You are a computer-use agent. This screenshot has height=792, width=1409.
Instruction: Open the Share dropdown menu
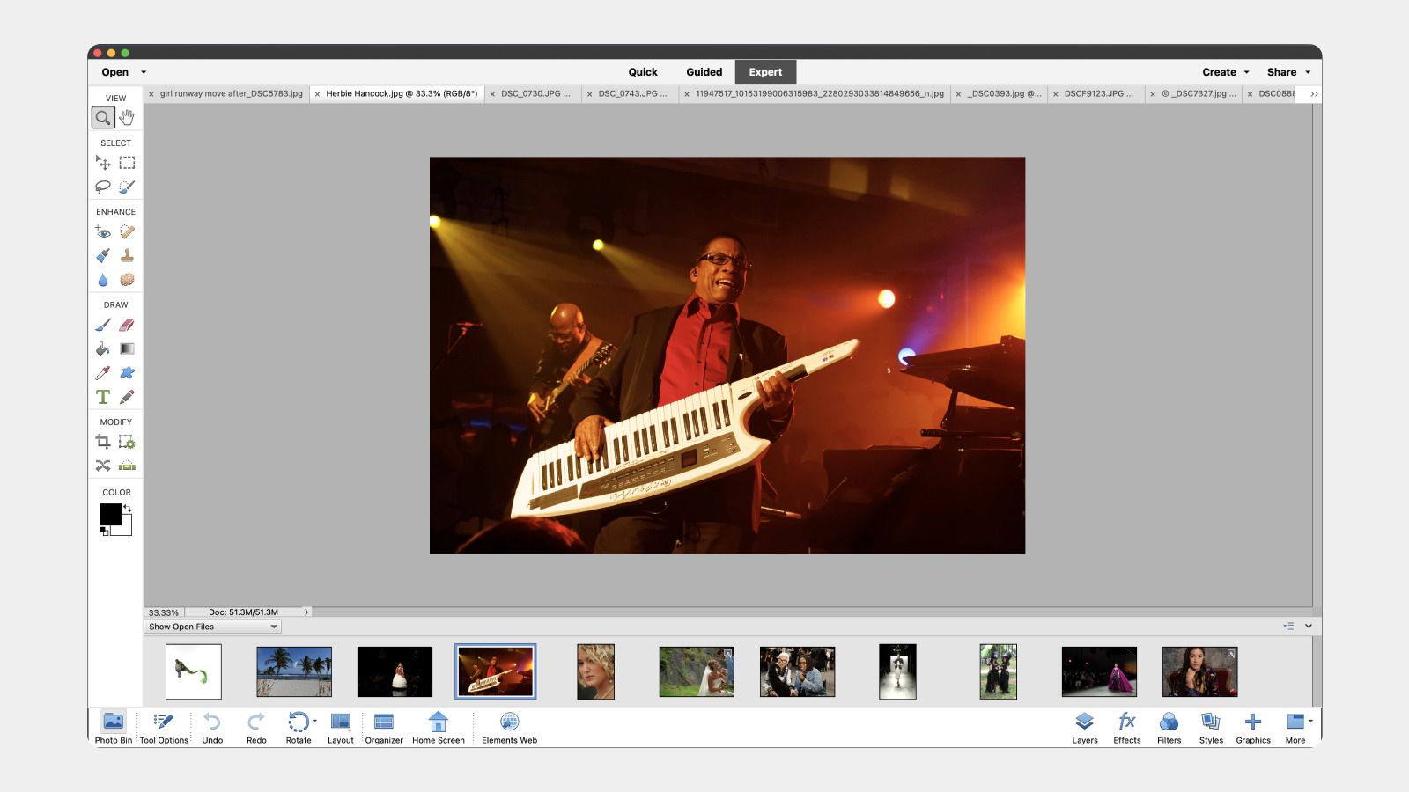click(1288, 72)
